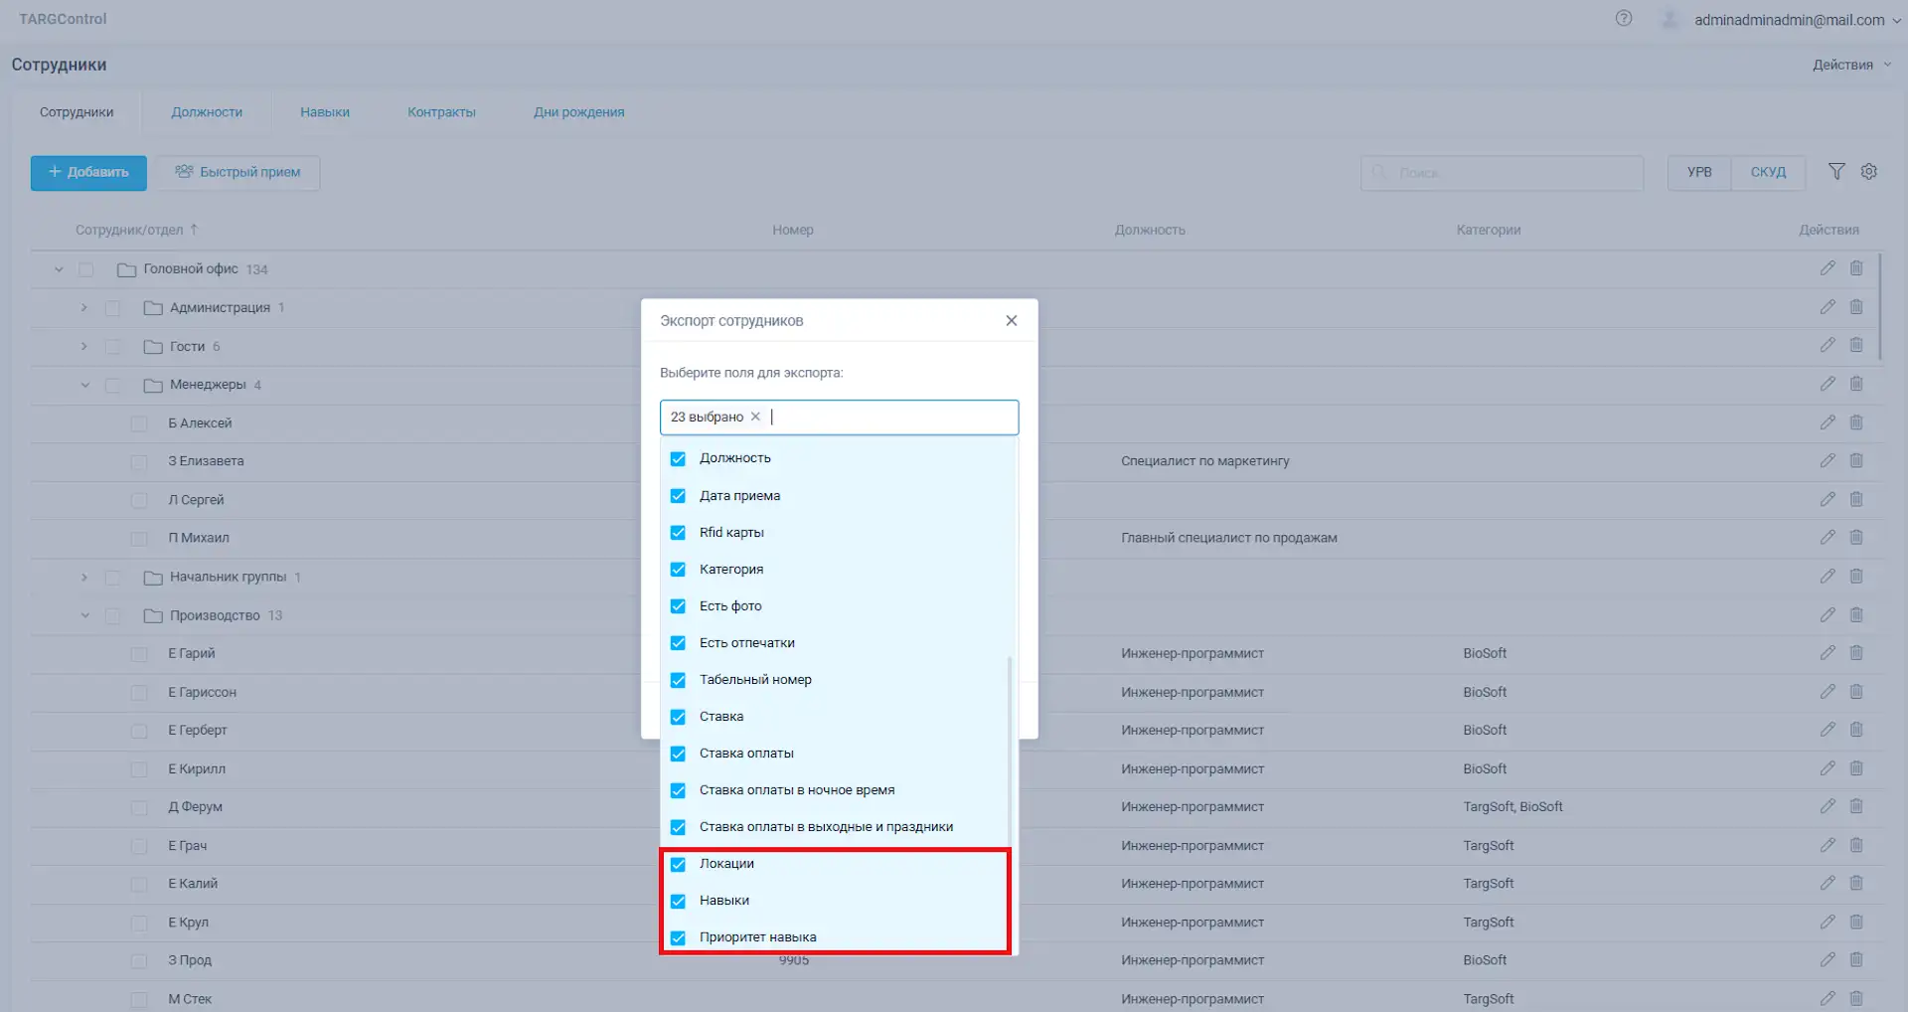Uncheck the Приоритет навыка export field
Screen dimensions: 1908x1012
(678, 937)
